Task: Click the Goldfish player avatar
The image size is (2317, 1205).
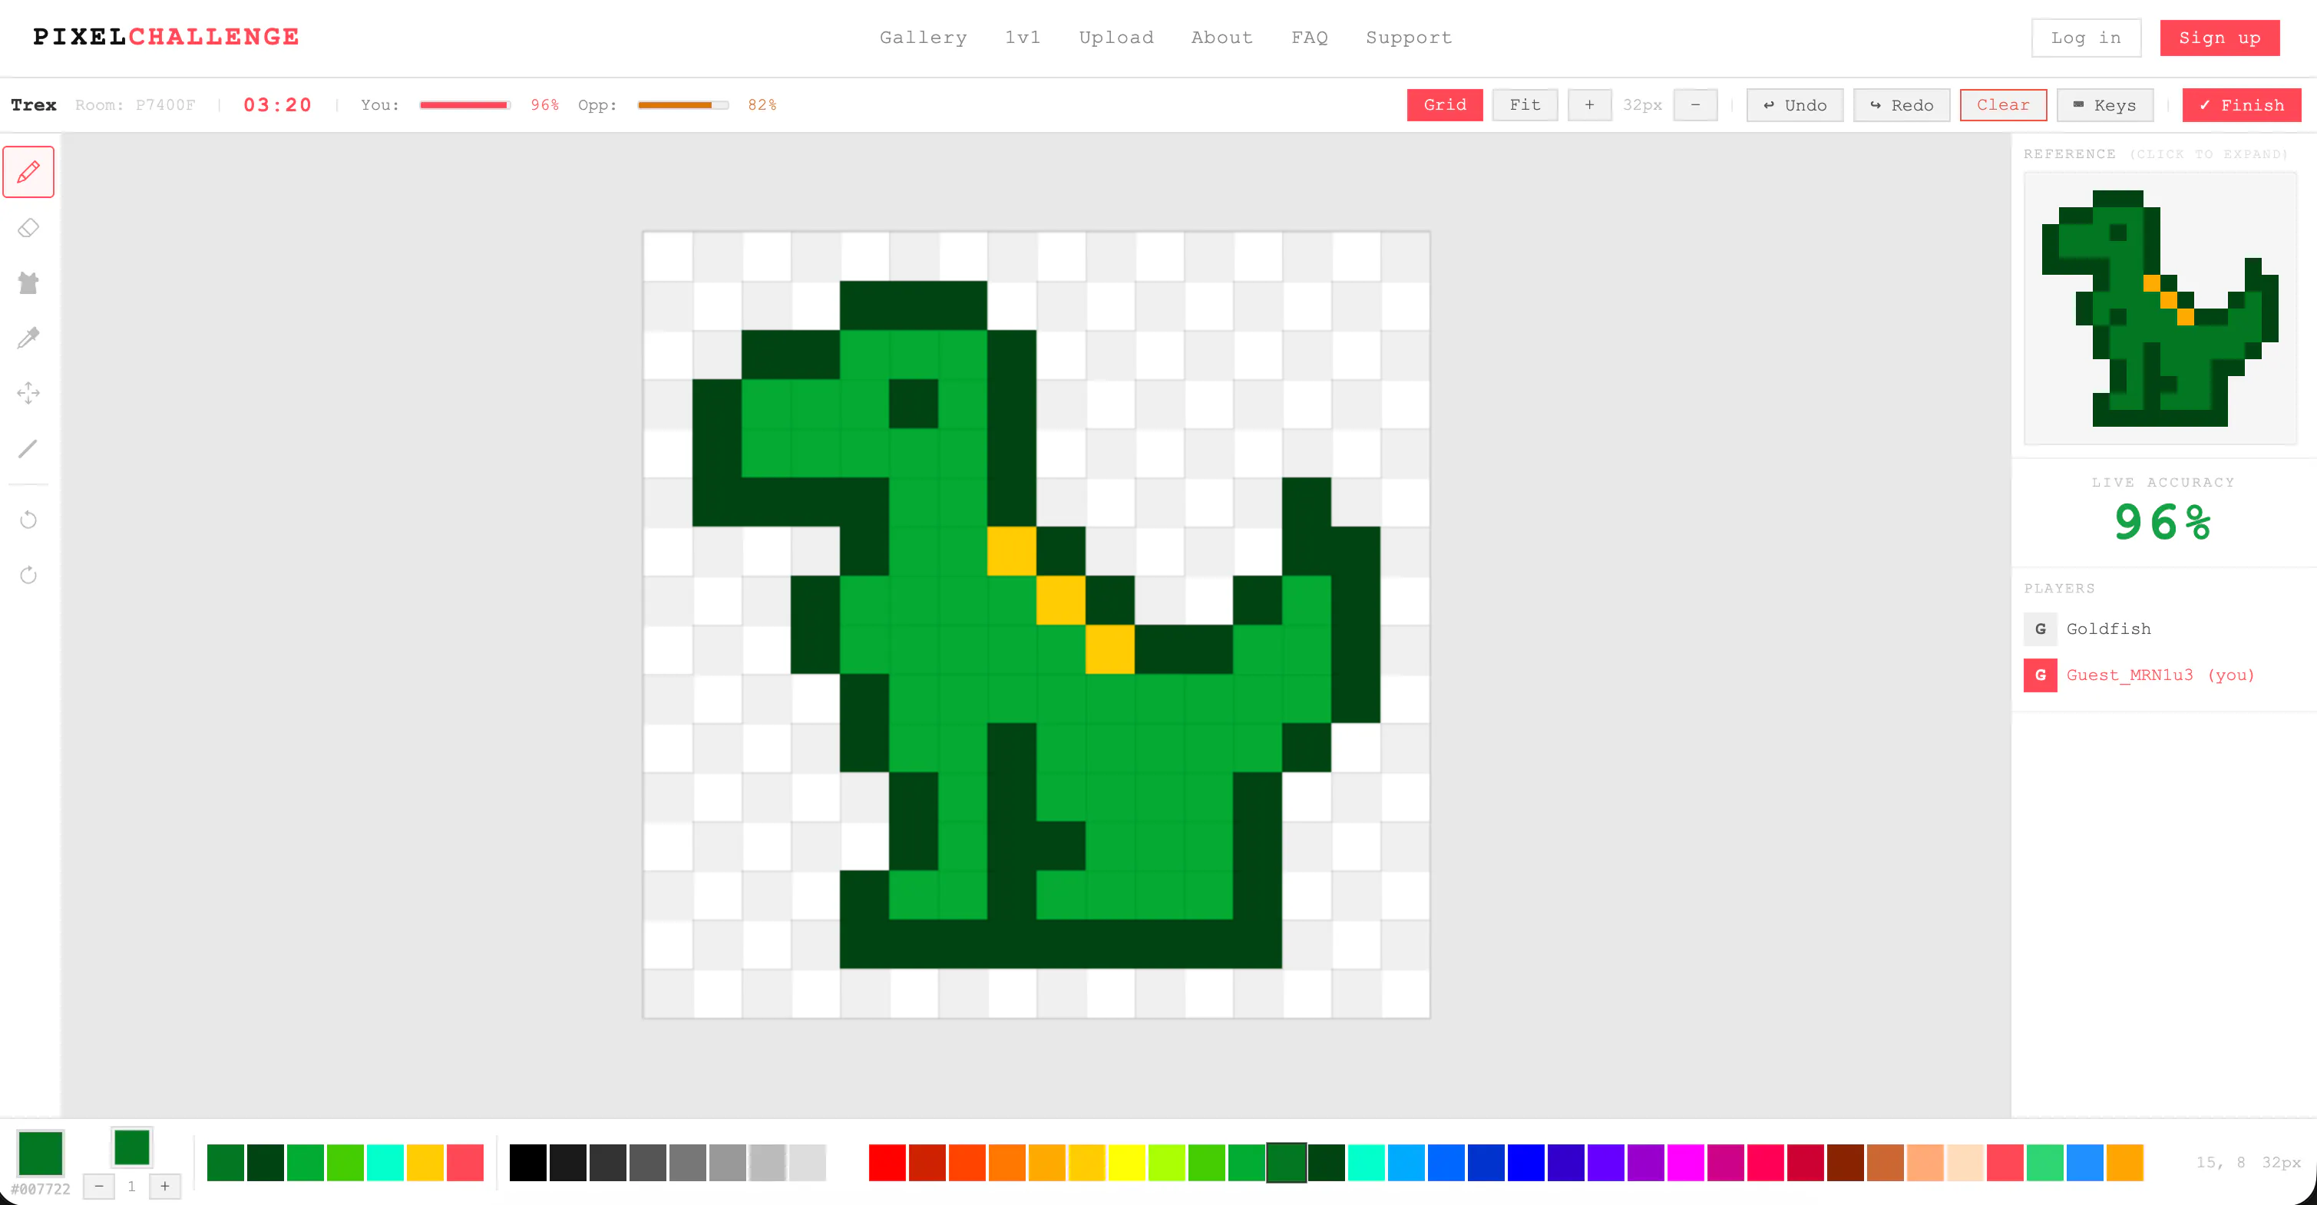Action: [x=2040, y=629]
